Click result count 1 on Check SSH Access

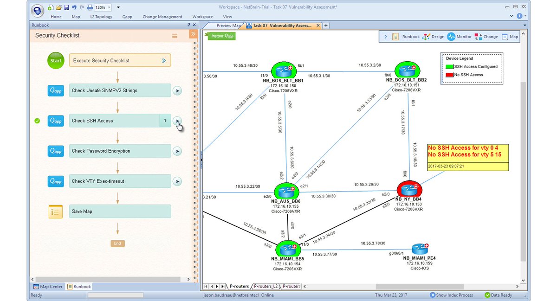click(165, 121)
